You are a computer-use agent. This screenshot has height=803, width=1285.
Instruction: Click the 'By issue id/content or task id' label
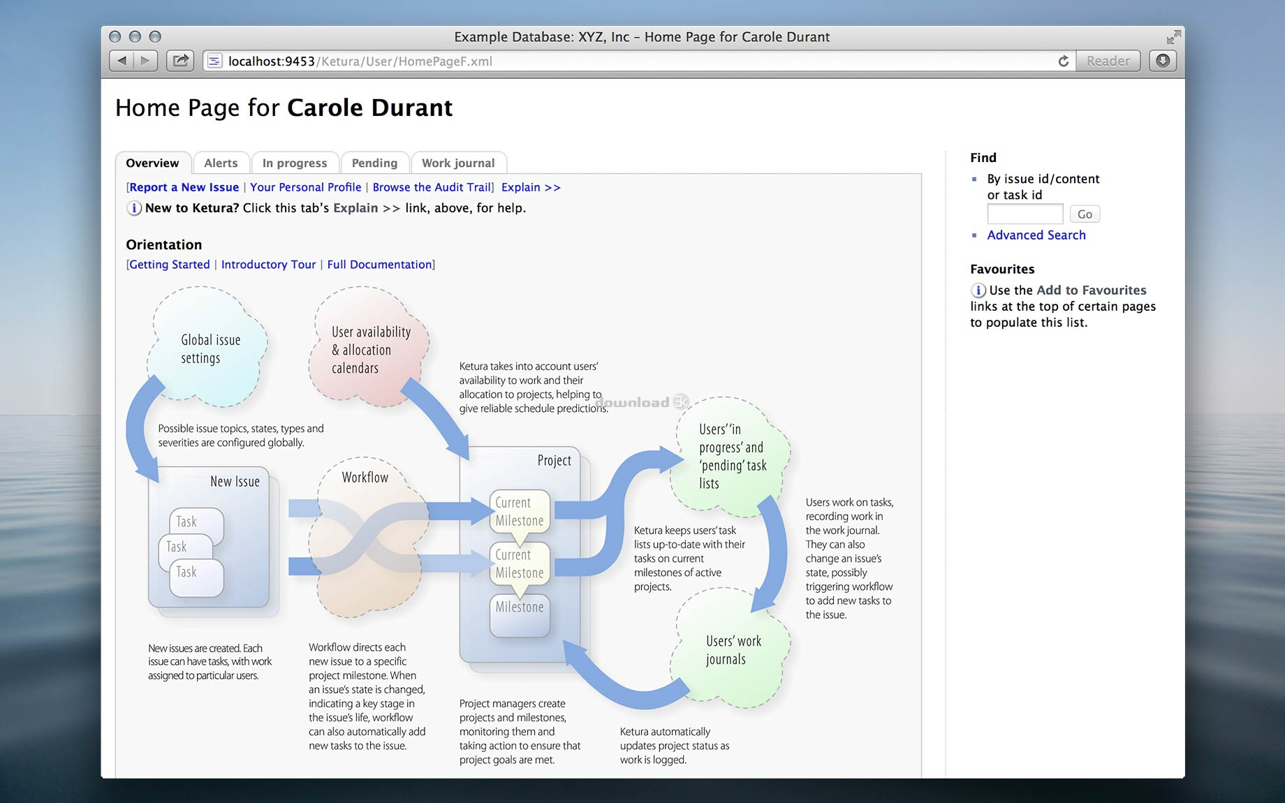click(1043, 186)
